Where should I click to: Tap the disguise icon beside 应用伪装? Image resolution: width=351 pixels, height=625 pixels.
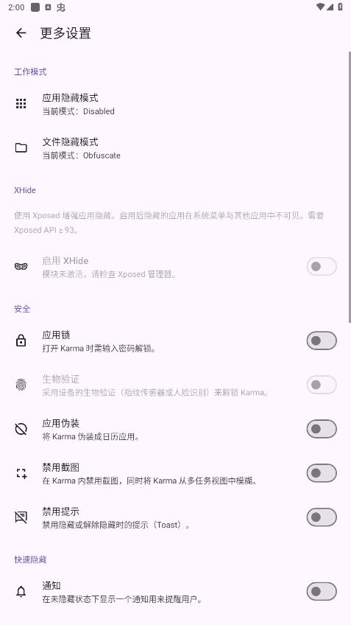21,429
